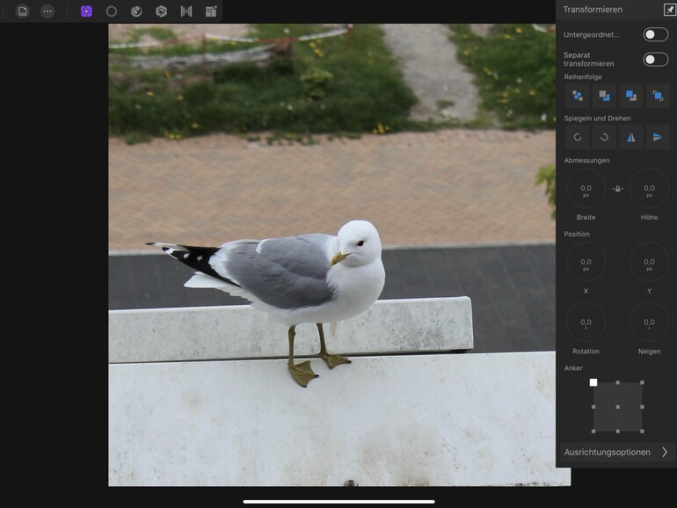Tap the Breite dimension dial
Screen dimensions: 677x508
tap(586, 188)
